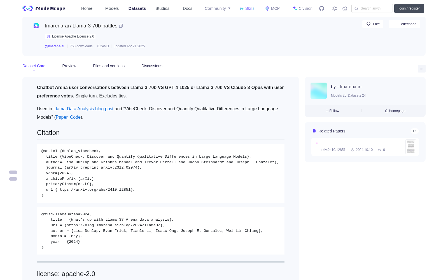This screenshot has height=280, width=448.
Task: Click the @misc{llama3arena2024 citation block
Action: click(x=161, y=231)
